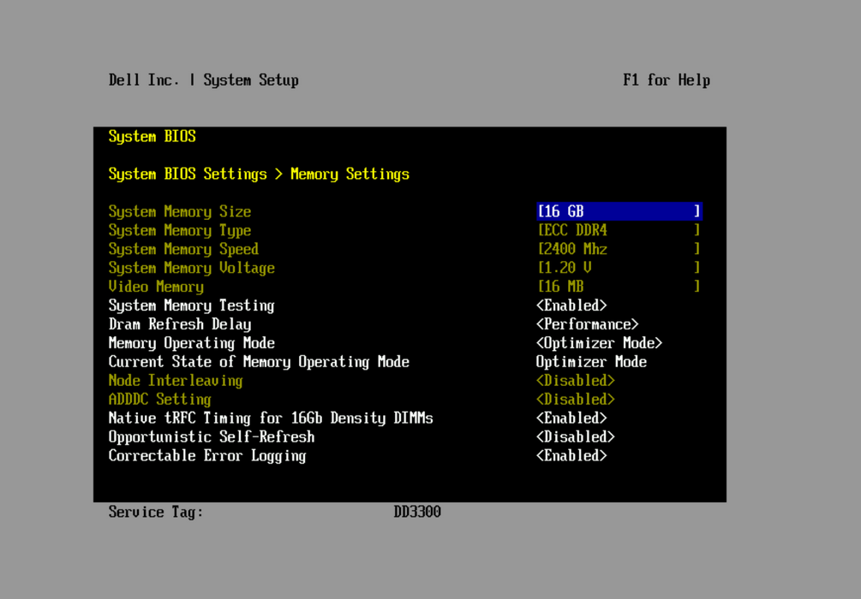Toggle Native tRFC Timing Enabled value

coord(571,418)
